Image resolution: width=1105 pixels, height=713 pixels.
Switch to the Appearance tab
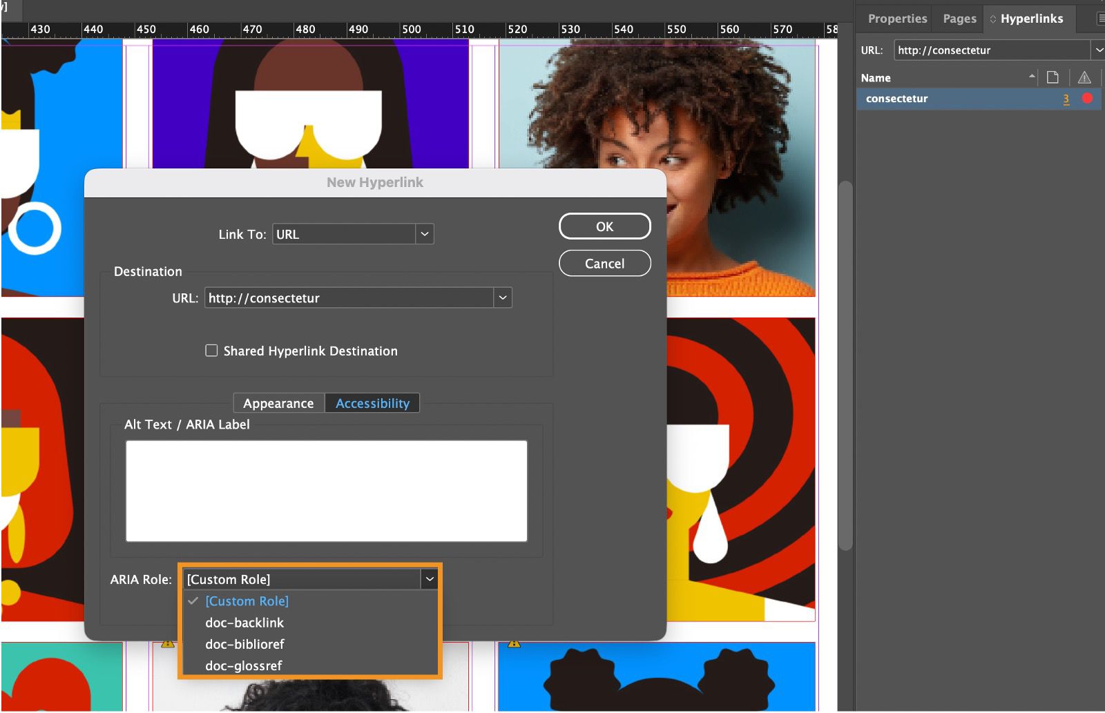pyautogui.click(x=278, y=403)
